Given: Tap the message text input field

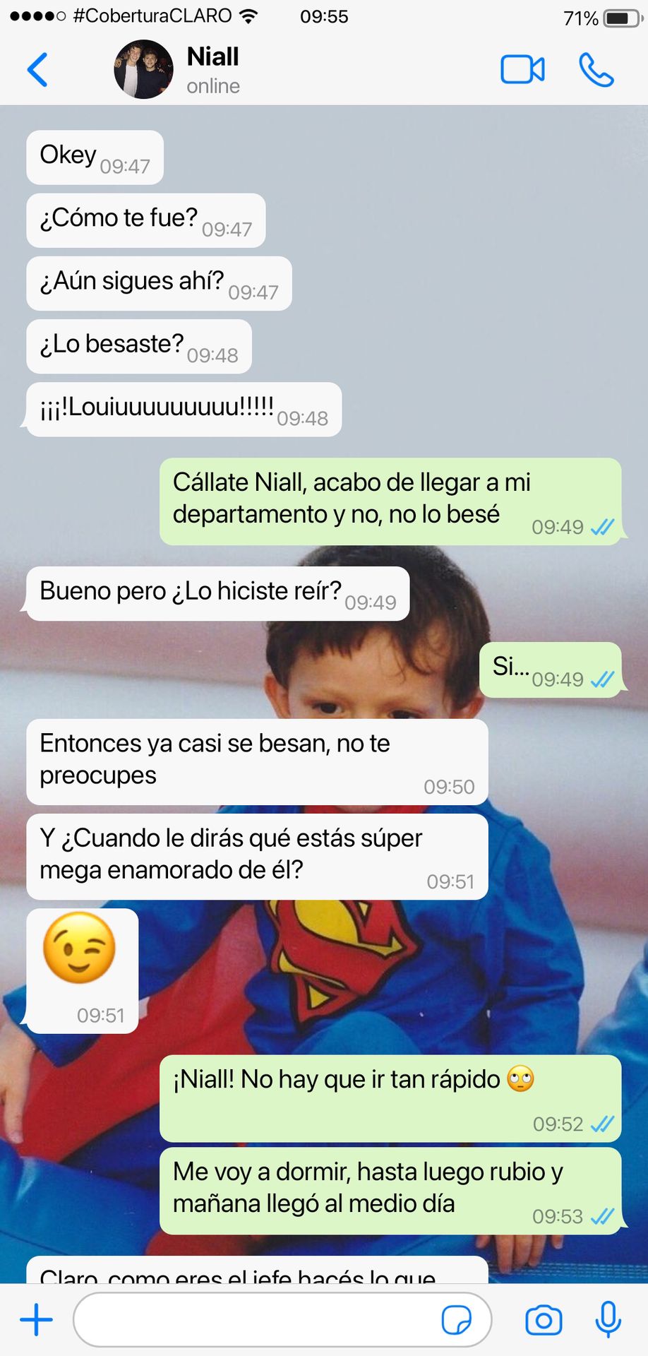Looking at the screenshot, I should coord(282,1319).
